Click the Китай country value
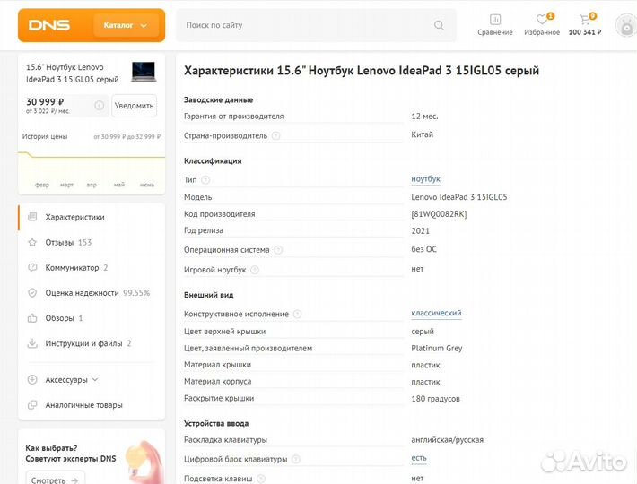This screenshot has height=484, width=637. [x=422, y=134]
